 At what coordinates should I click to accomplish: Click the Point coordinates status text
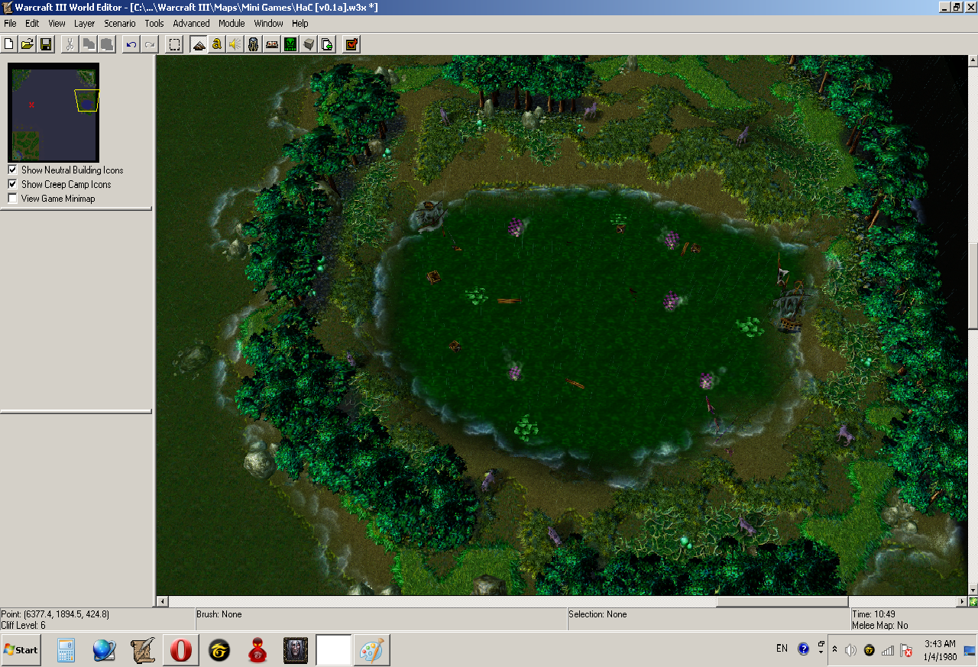click(55, 614)
